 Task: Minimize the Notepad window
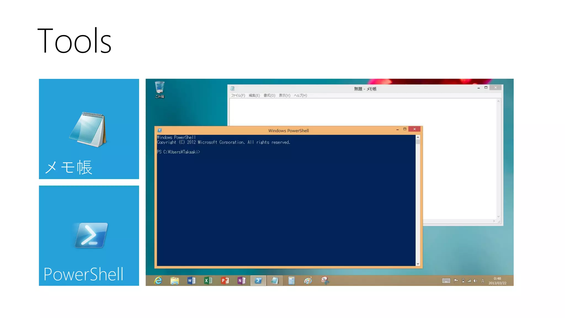(479, 88)
